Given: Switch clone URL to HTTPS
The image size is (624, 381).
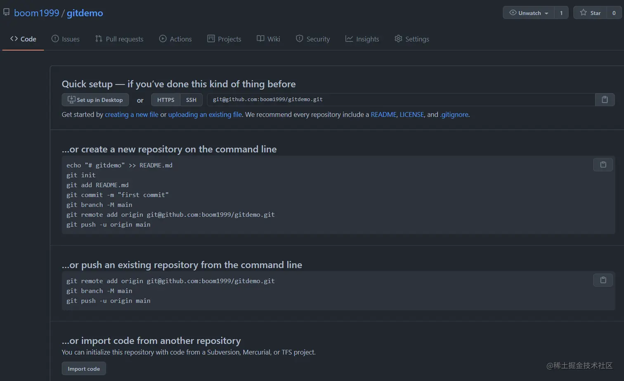Looking at the screenshot, I should [x=165, y=100].
